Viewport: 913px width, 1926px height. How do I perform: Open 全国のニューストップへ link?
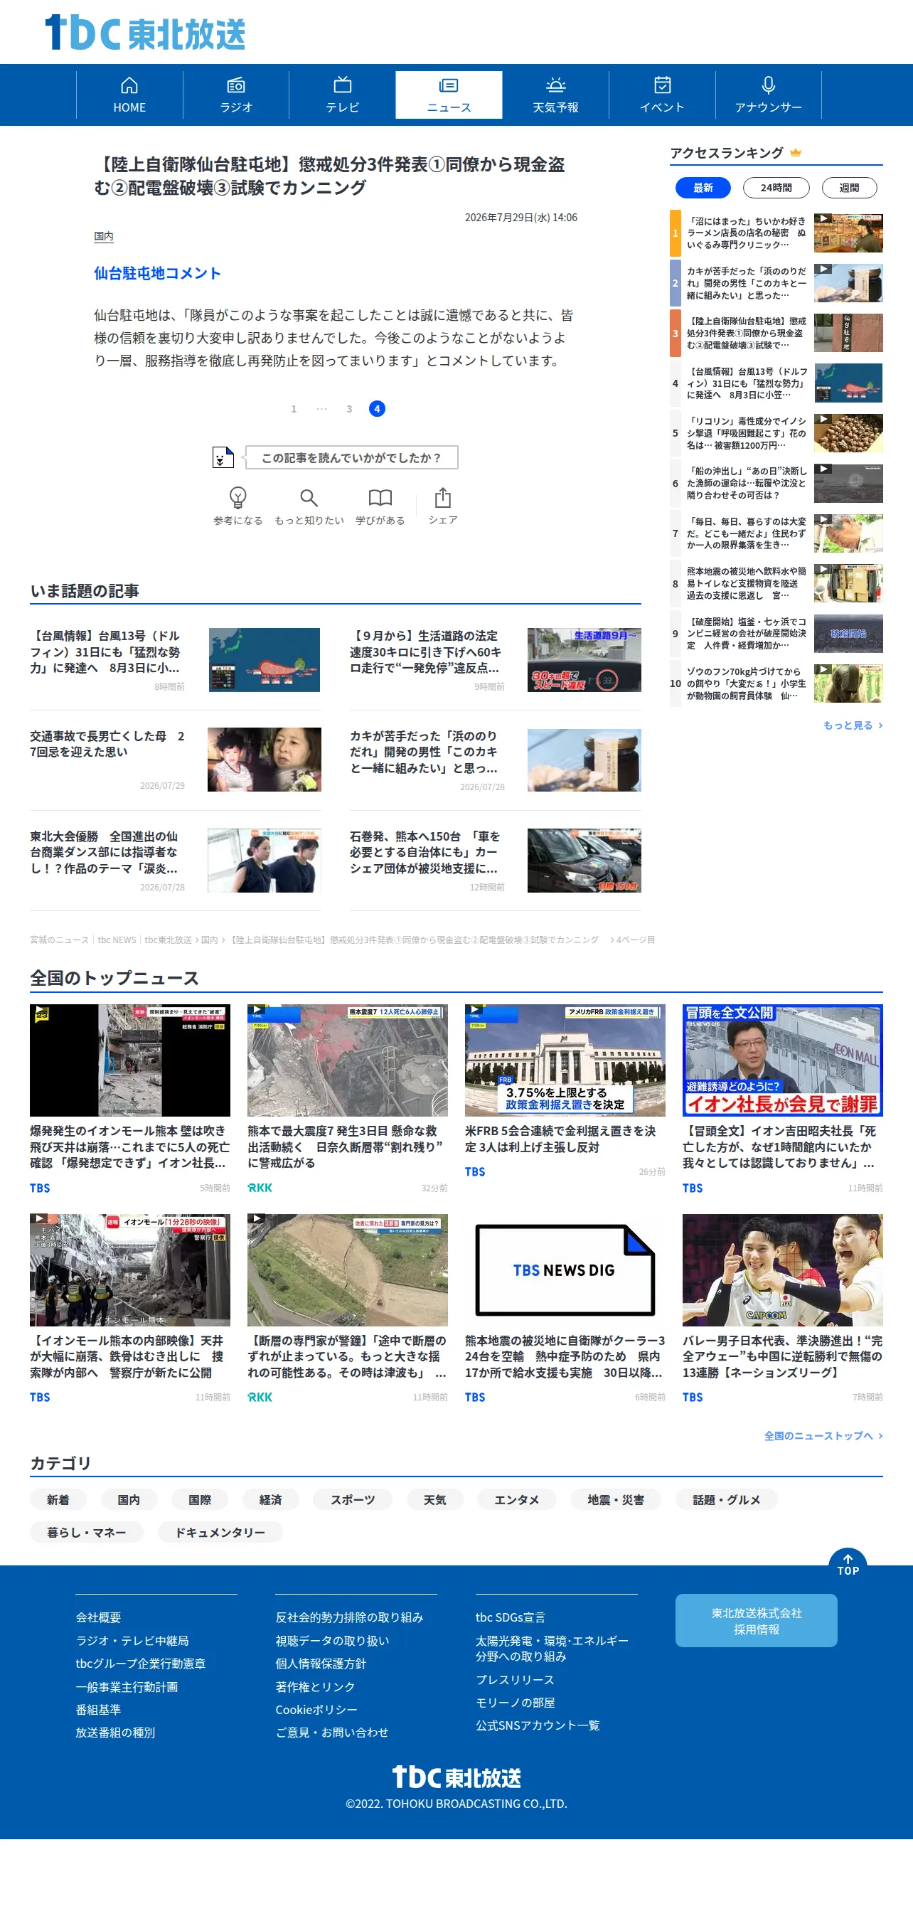pyautogui.click(x=823, y=1435)
